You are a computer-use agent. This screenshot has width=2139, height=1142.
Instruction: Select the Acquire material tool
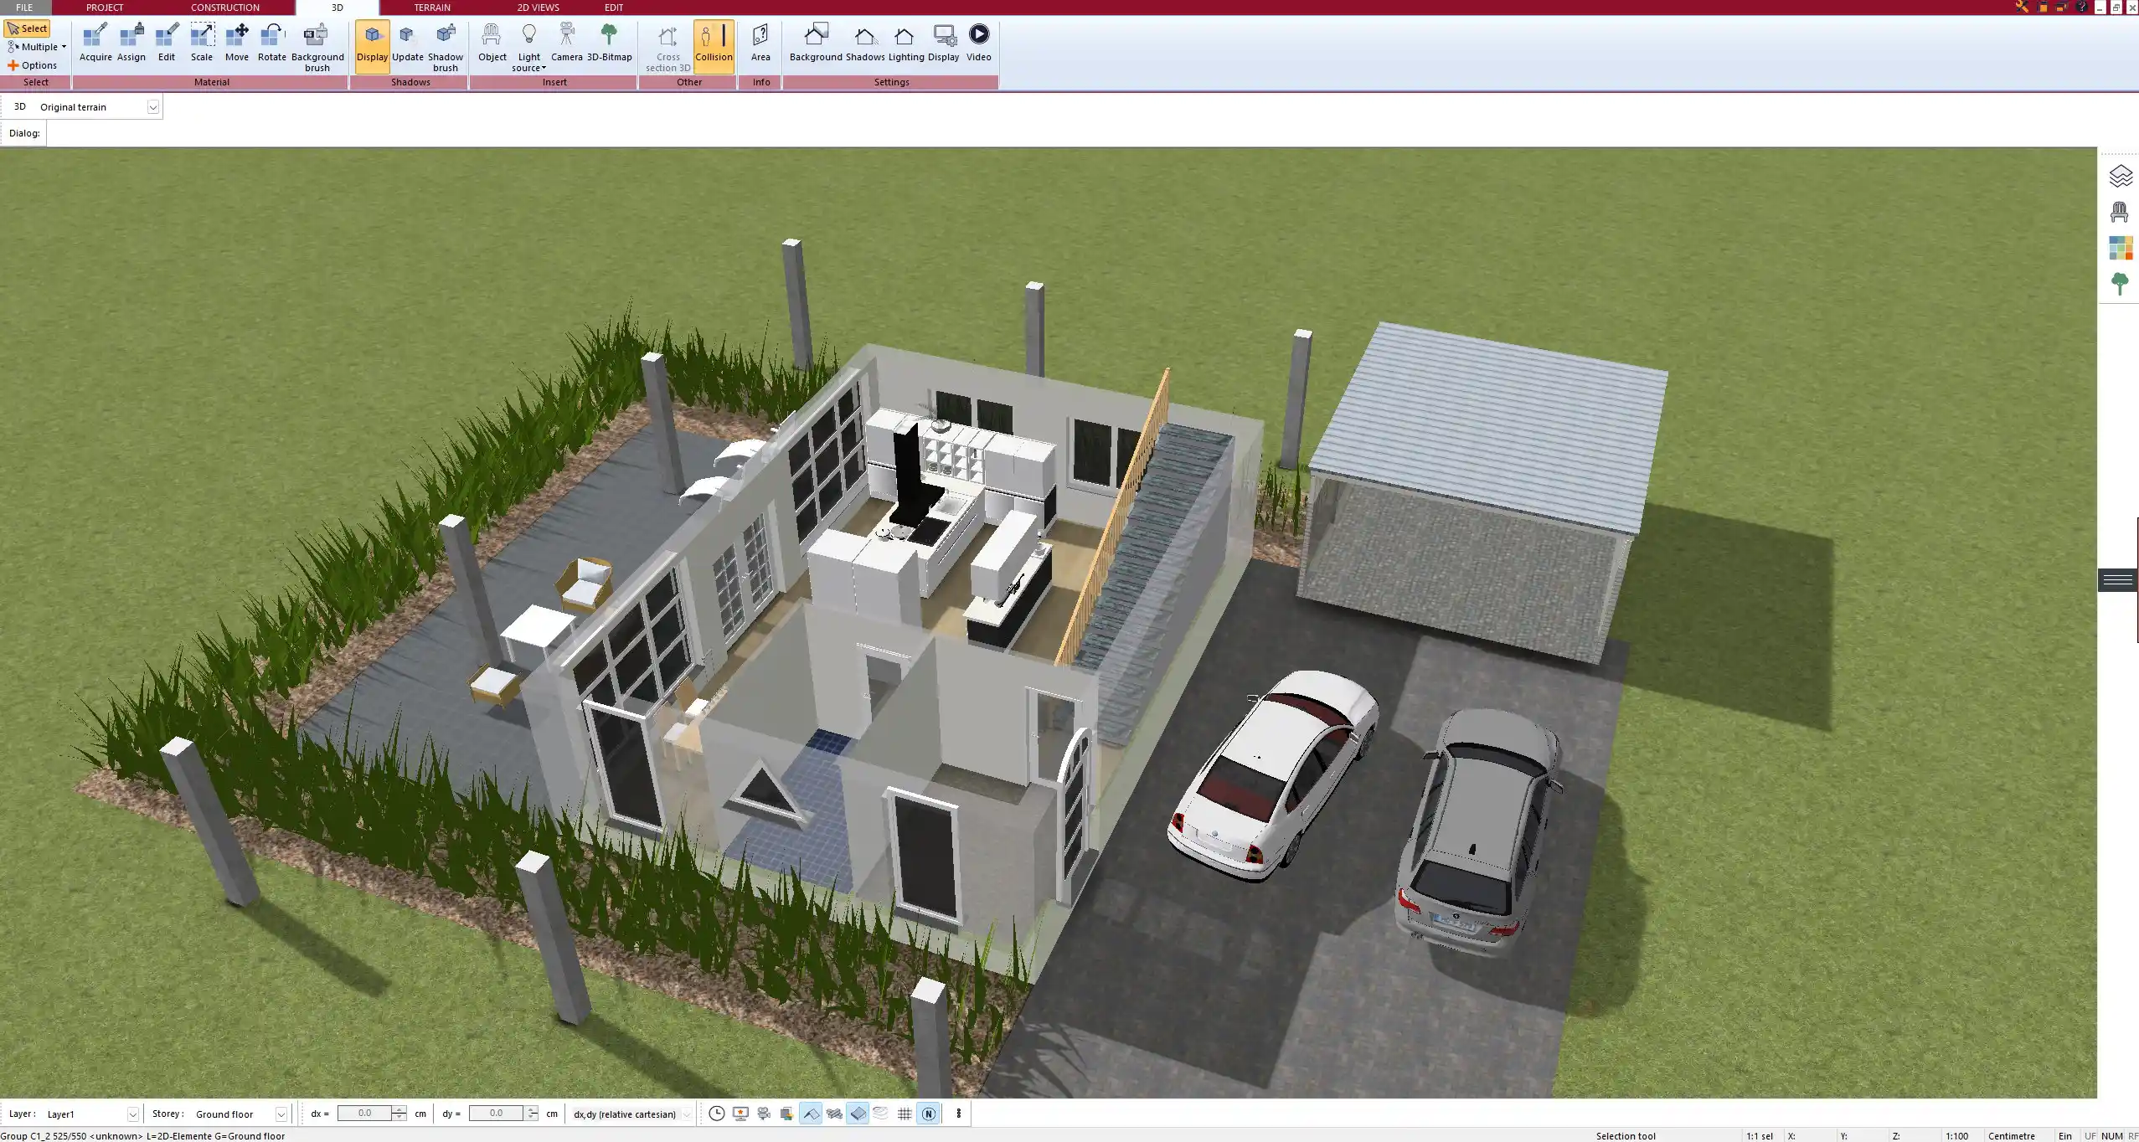[x=95, y=39]
